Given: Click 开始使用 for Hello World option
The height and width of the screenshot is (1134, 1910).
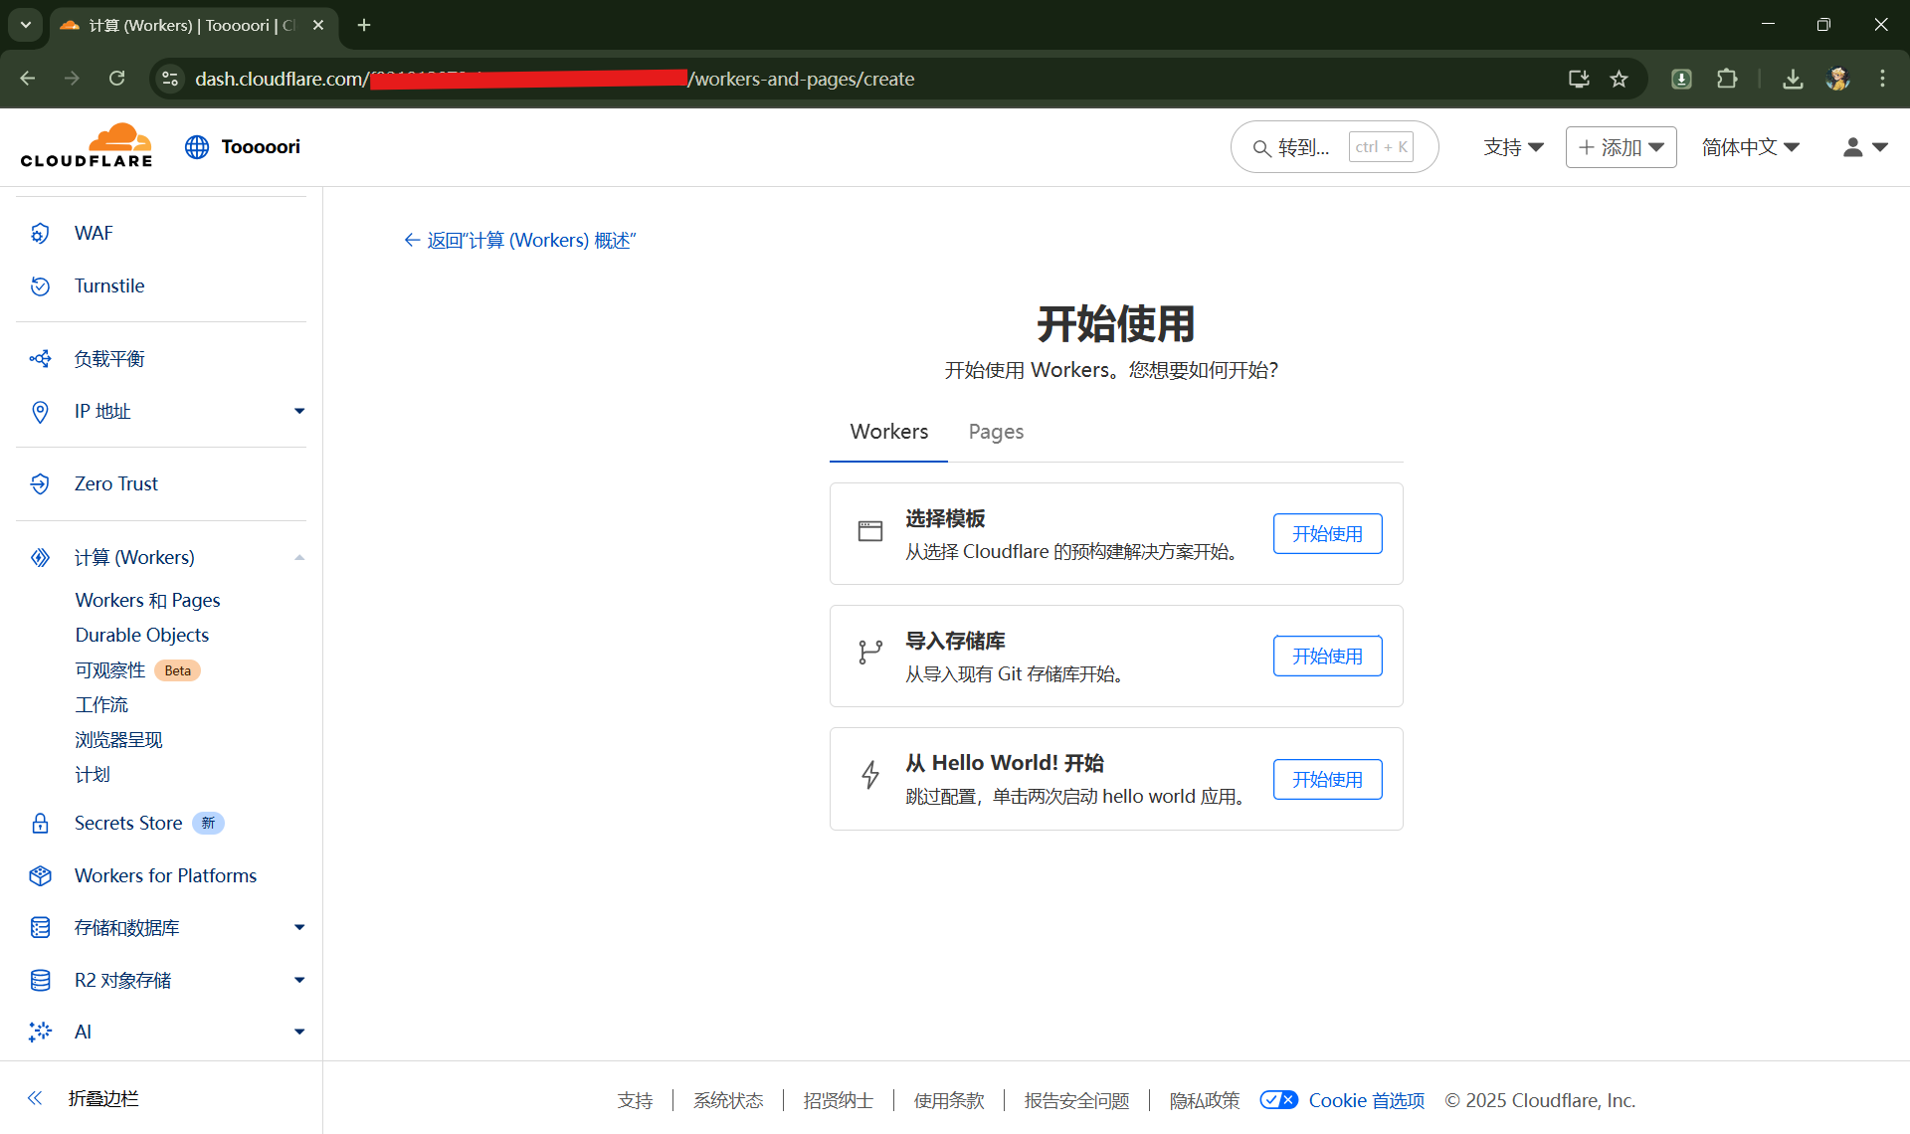Looking at the screenshot, I should click(1327, 780).
